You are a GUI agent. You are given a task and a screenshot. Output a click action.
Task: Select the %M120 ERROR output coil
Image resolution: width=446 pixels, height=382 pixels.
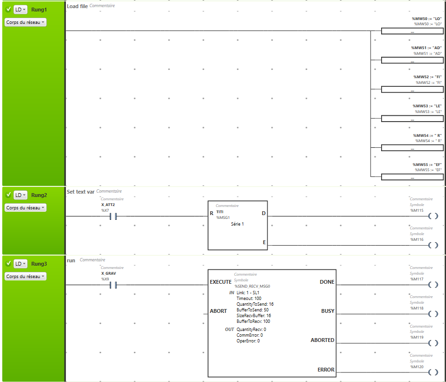tap(433, 372)
